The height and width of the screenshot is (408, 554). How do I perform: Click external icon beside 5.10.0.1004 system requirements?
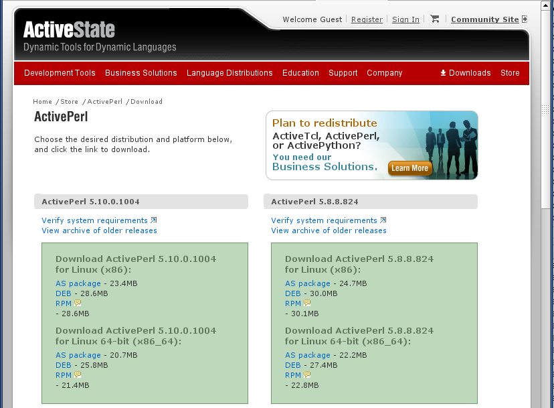click(x=154, y=220)
